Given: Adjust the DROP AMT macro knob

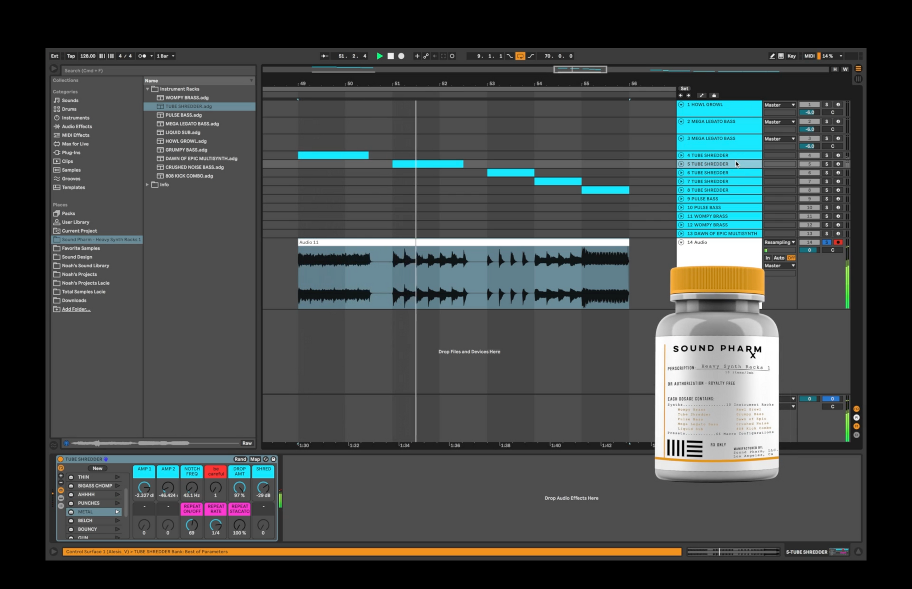Looking at the screenshot, I should (240, 487).
